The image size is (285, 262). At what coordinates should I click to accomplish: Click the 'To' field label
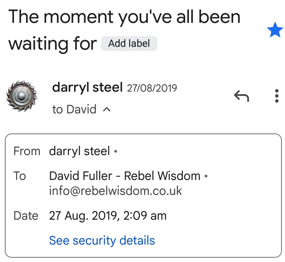pyautogui.click(x=20, y=176)
